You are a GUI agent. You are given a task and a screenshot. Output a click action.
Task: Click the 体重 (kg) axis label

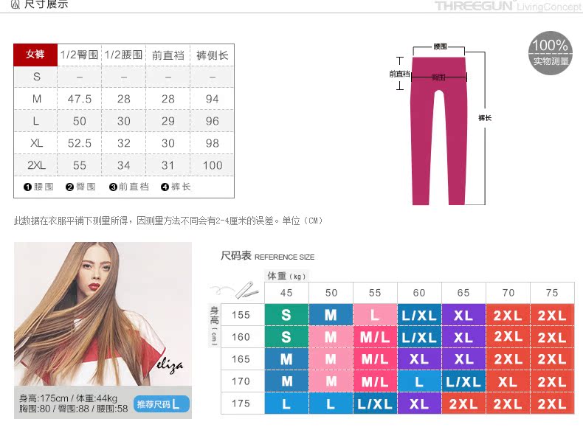coord(286,276)
